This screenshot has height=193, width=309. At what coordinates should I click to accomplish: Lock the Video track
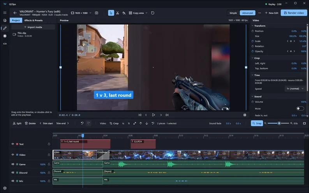49,154
